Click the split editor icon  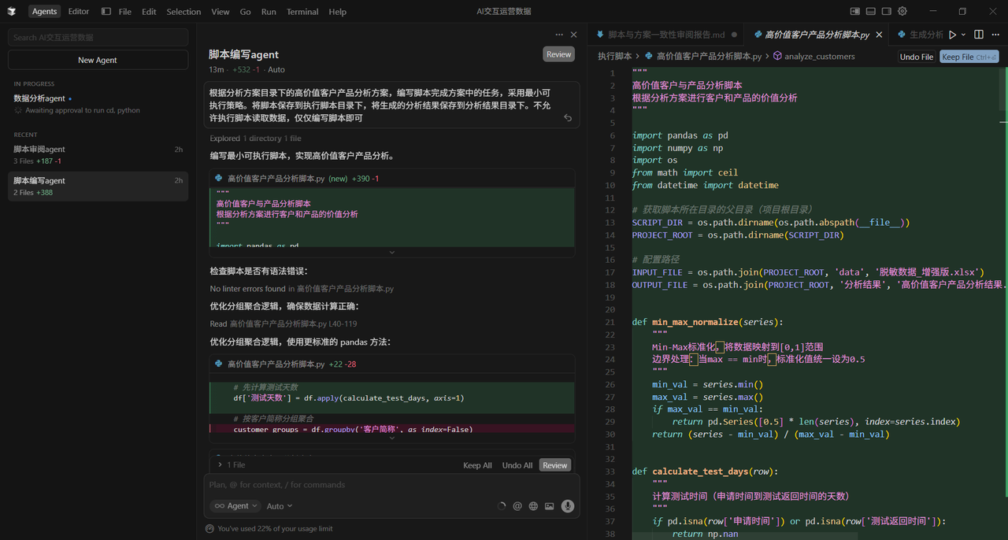(x=979, y=35)
